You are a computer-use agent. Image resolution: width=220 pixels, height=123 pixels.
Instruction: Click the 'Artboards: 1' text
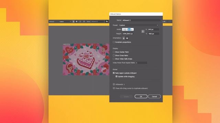click(120, 84)
